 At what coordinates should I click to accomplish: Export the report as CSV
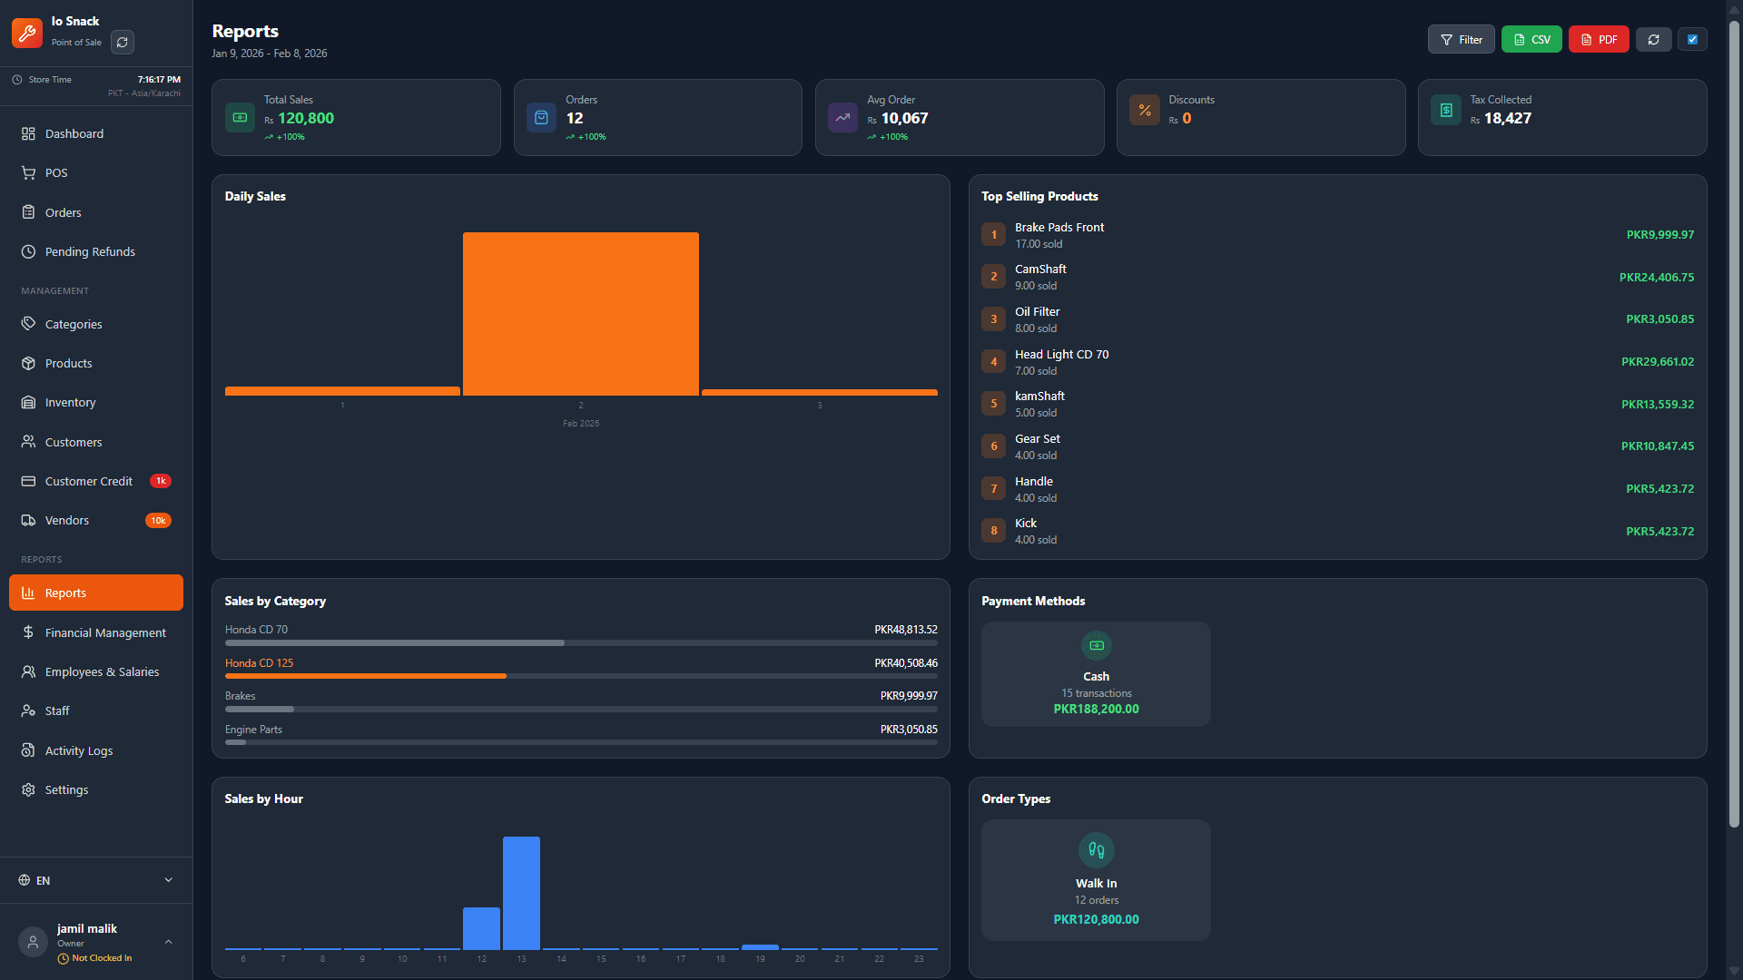[x=1531, y=39]
